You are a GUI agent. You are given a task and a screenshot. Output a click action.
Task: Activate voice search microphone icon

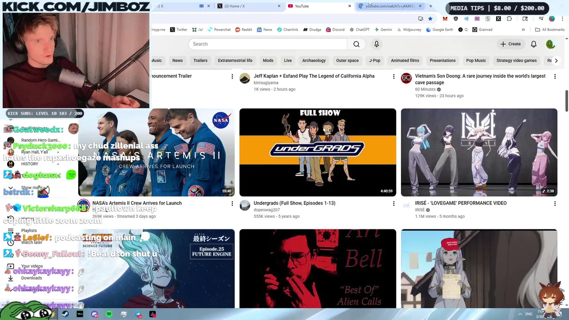click(x=377, y=44)
